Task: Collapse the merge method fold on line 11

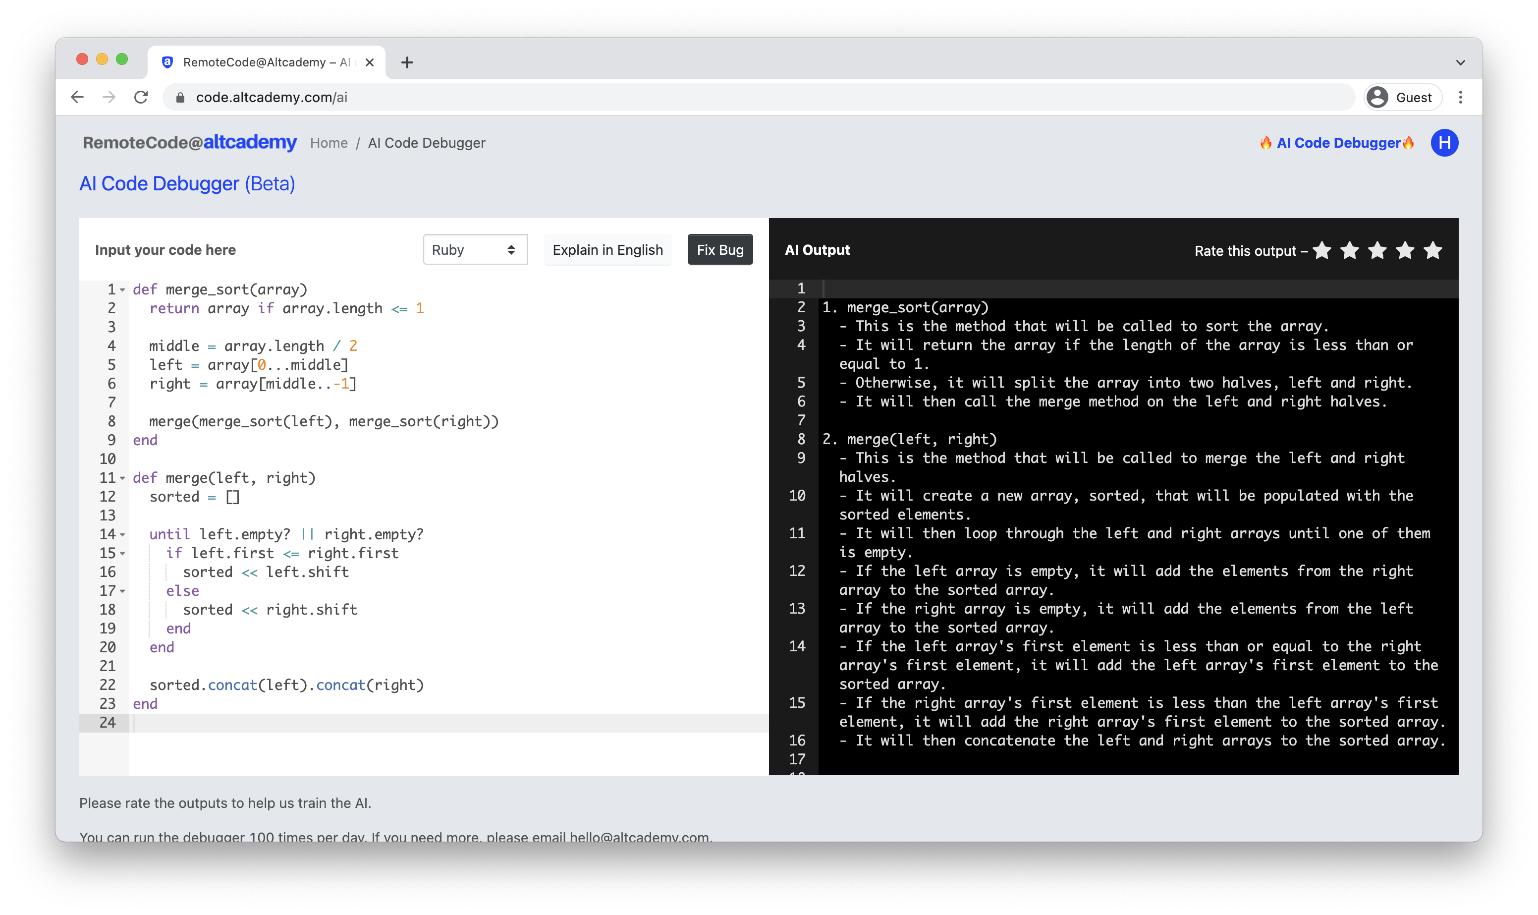Action: click(x=122, y=478)
